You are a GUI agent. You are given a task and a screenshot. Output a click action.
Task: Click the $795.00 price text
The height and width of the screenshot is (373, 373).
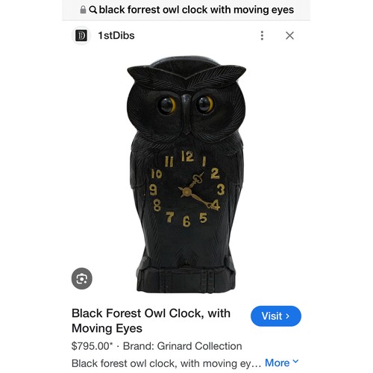point(92,346)
